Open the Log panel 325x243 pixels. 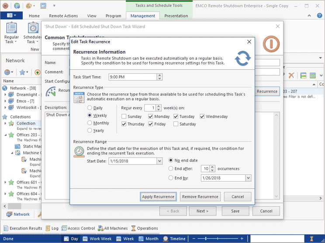coord(52,228)
